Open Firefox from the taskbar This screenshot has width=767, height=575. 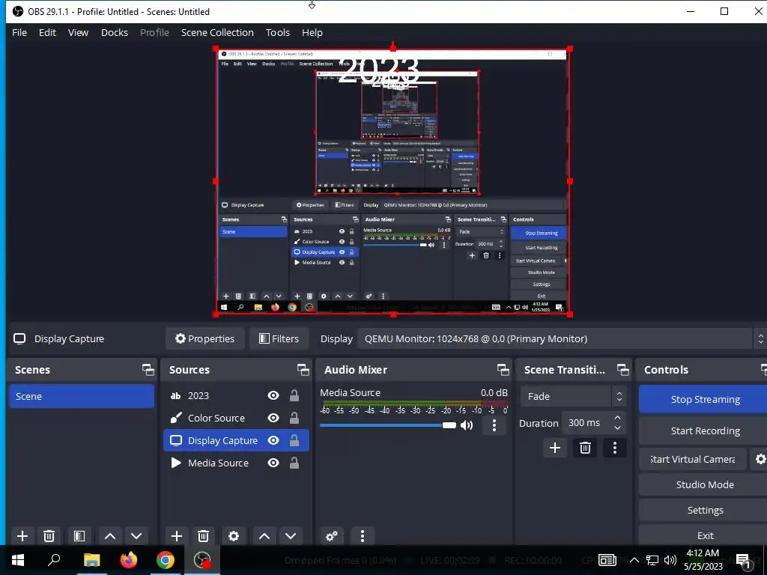(129, 560)
